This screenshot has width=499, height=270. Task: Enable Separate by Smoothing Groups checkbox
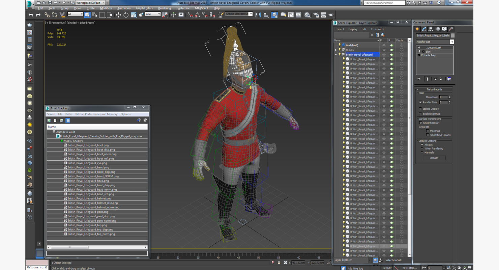click(x=428, y=135)
